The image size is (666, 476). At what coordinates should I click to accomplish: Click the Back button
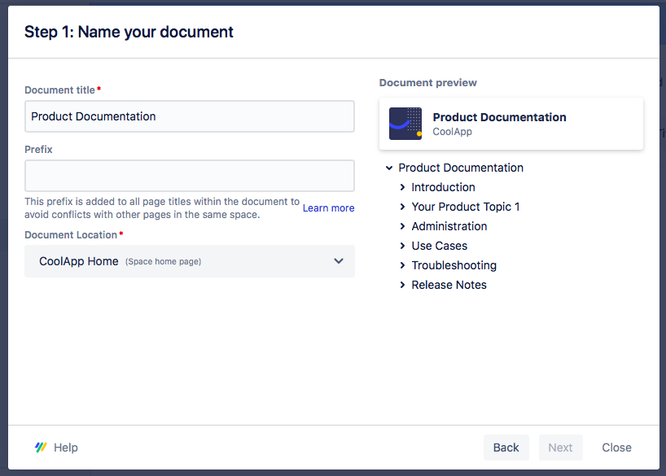click(506, 448)
